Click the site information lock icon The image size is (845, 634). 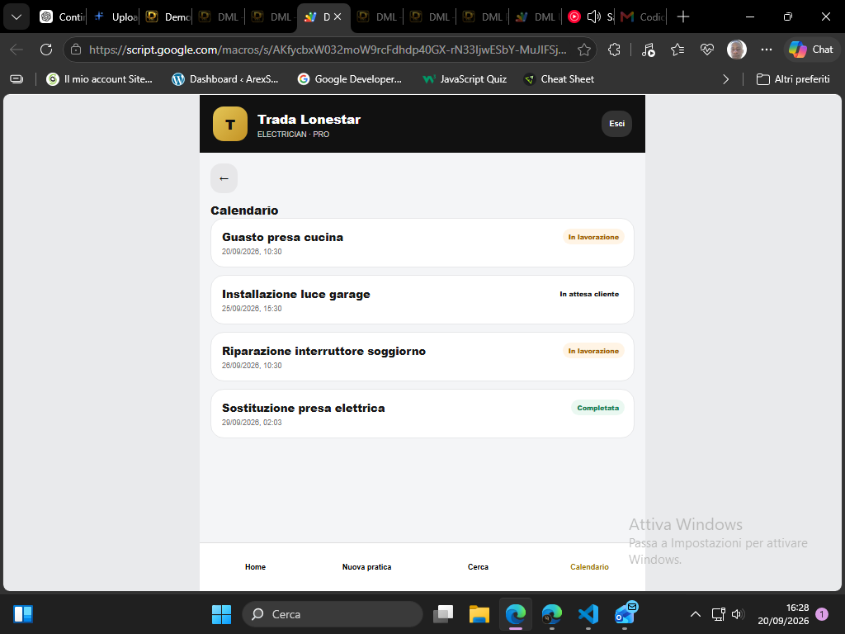(76, 50)
